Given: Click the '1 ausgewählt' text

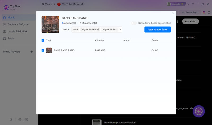Looking at the screenshot, I should 69,23.
